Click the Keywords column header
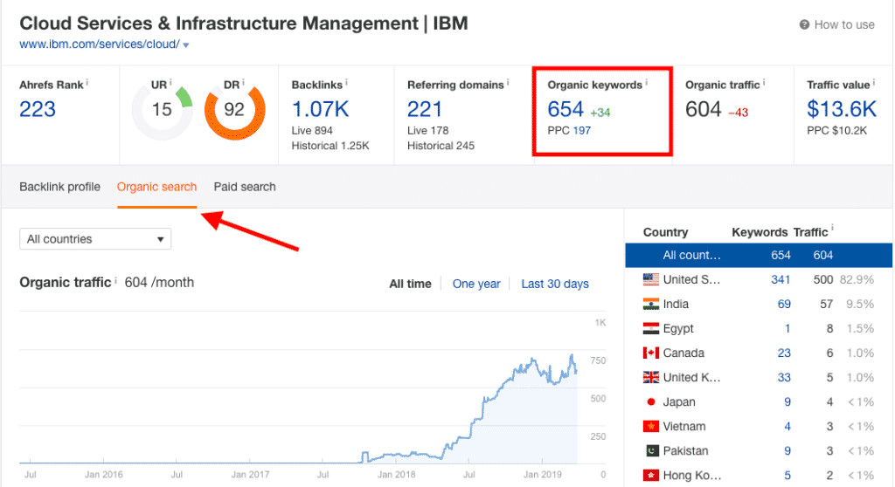Viewport: 895px width, 487px height. coord(760,232)
